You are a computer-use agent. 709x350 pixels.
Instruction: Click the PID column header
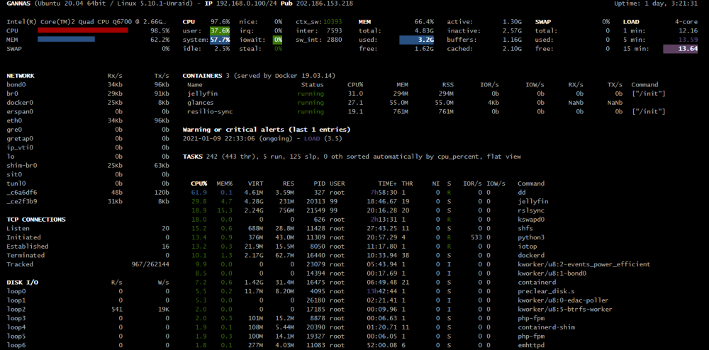point(320,184)
